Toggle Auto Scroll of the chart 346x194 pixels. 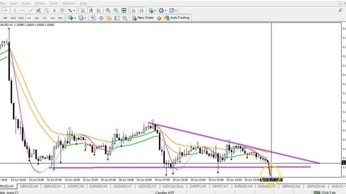(134, 10)
